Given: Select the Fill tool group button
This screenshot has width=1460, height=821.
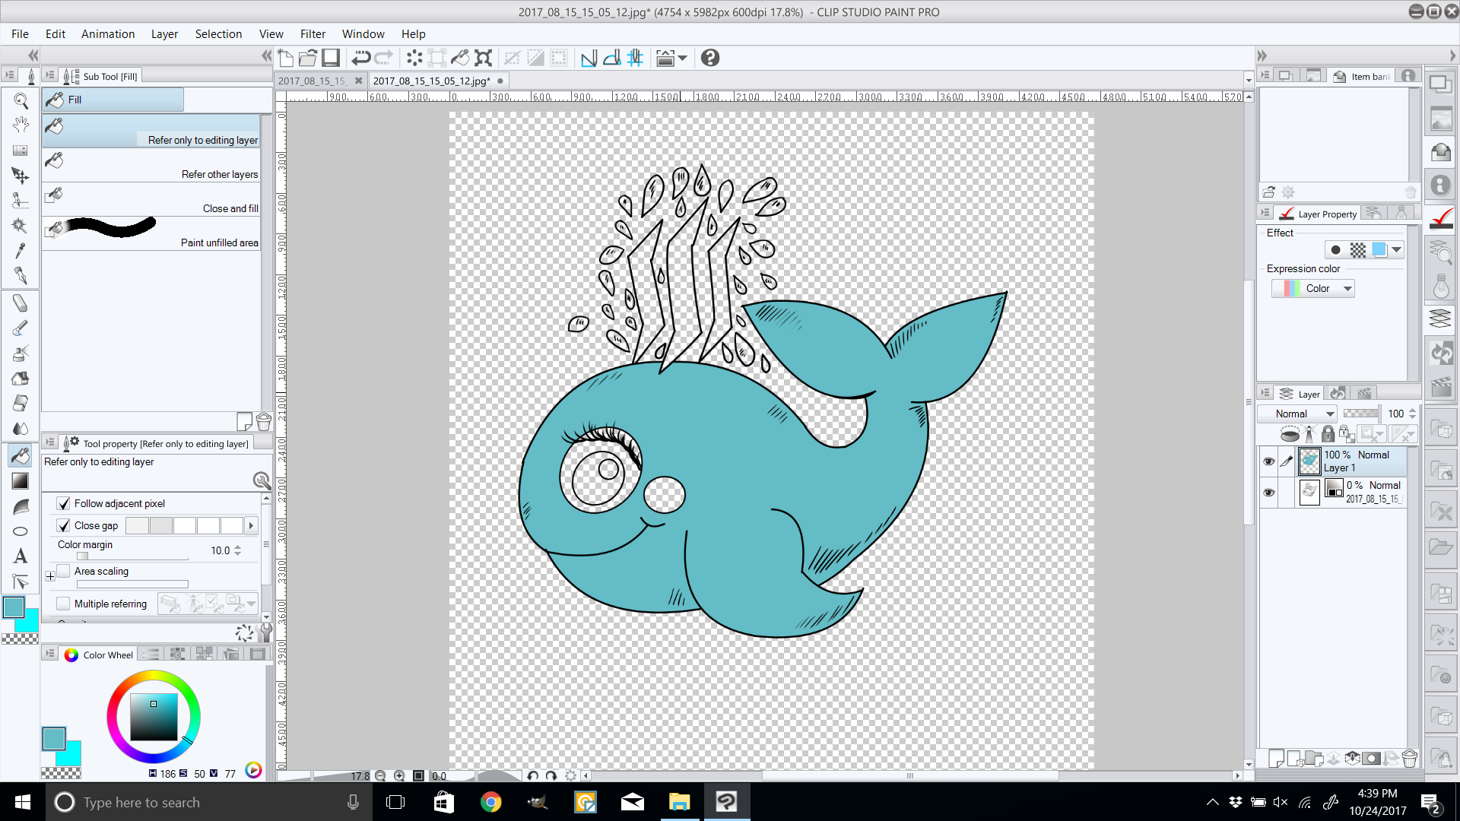Looking at the screenshot, I should pyautogui.click(x=113, y=100).
